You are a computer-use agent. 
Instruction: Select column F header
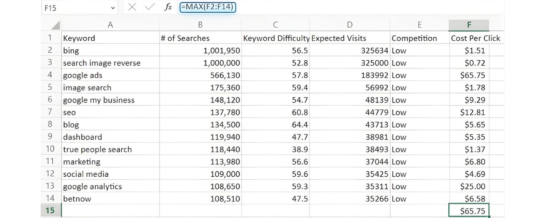click(469, 25)
